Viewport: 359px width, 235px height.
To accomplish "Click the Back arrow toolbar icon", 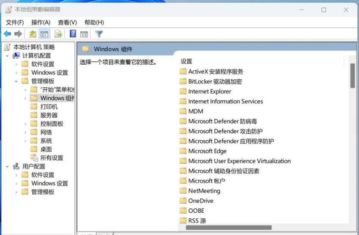I will pyautogui.click(x=7, y=34).
